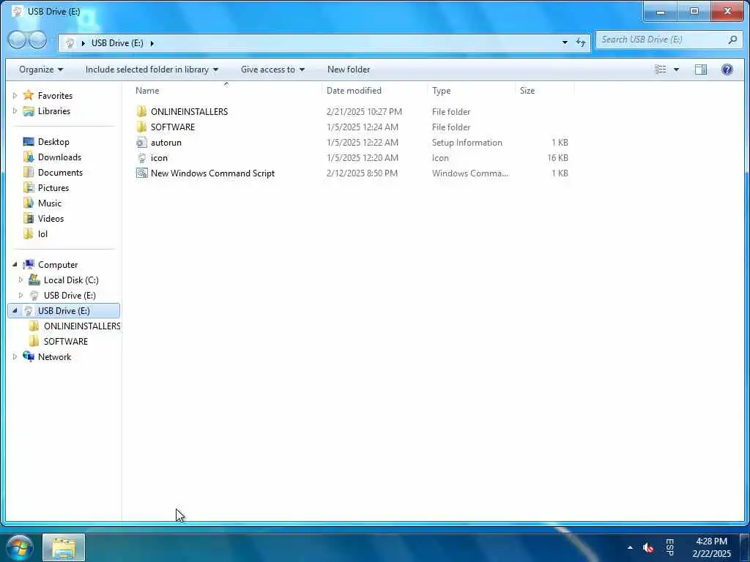
Task: Click the "Setup Information" type cell
Action: (x=467, y=143)
